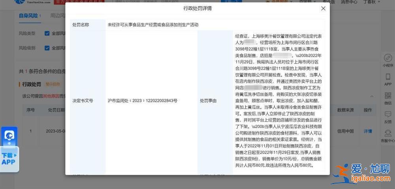The width and height of the screenshot is (395, 189).
Task: Click the 处罚名称 label in dialog
Action: click(x=81, y=25)
